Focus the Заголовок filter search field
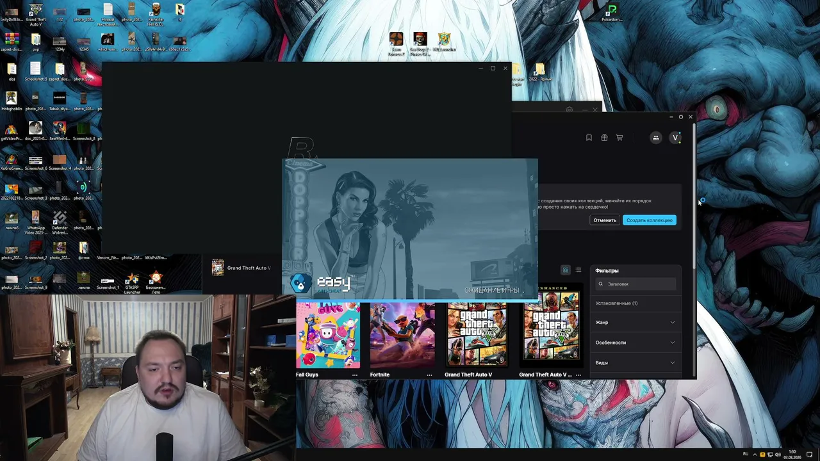The image size is (820, 461). [x=635, y=284]
